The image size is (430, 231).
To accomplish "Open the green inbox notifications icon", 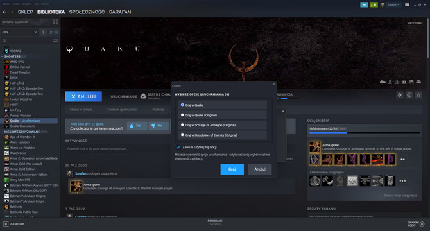I will pyautogui.click(x=374, y=4).
